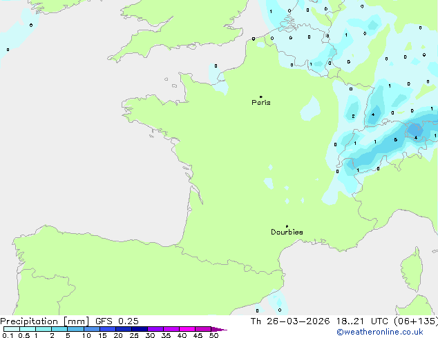Click the legend label '50'
This screenshot has height=338, width=438.
coord(213,335)
